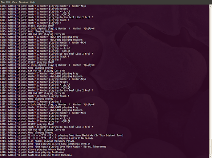212x158 pixels.
Task: Click line 8191 'playing Popcorn' text
Action: click(x=73, y=76)
